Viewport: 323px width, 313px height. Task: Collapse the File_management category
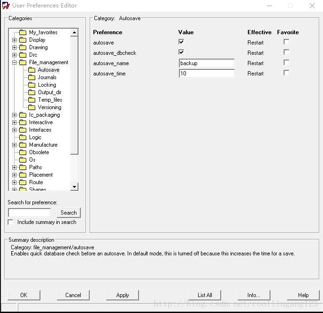14,62
